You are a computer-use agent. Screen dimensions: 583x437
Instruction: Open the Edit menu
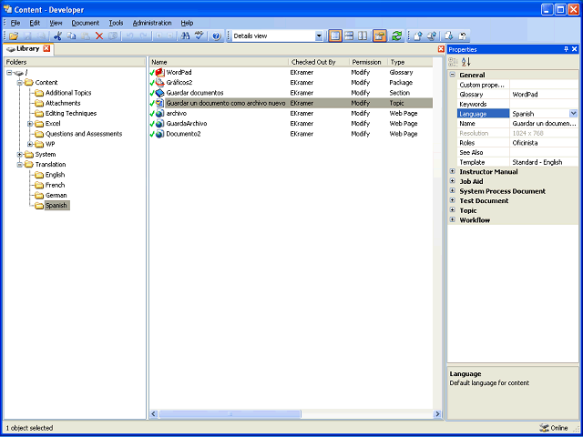(x=35, y=23)
